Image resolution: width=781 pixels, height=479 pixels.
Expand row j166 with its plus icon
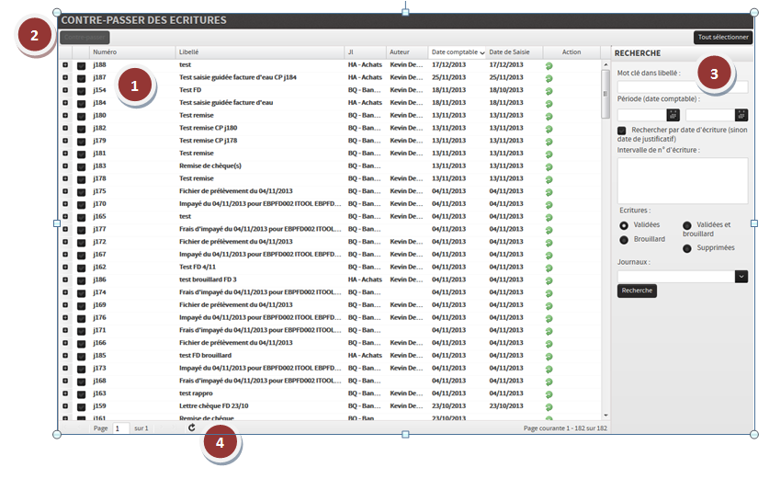[65, 343]
